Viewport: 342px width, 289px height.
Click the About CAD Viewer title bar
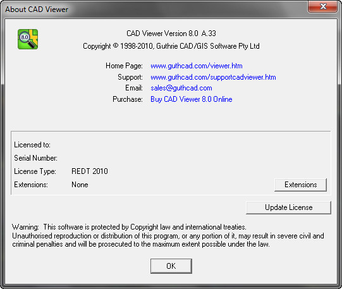153,9
